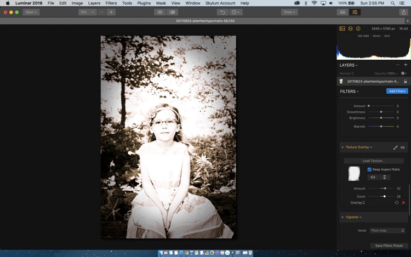Viewport: 411px width, 257px height.
Task: Adjust the Texture Overlay Zoom slider
Action: click(381, 196)
